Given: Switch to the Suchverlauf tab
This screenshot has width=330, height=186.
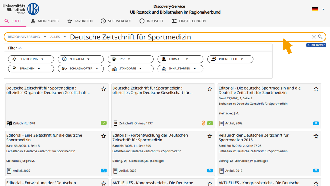Looking at the screenshot, I should 116,21.
